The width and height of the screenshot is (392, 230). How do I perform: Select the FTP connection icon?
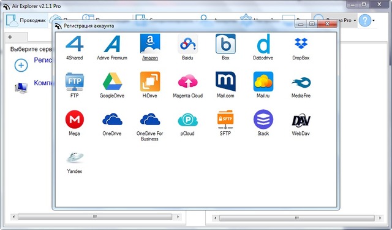click(75, 82)
